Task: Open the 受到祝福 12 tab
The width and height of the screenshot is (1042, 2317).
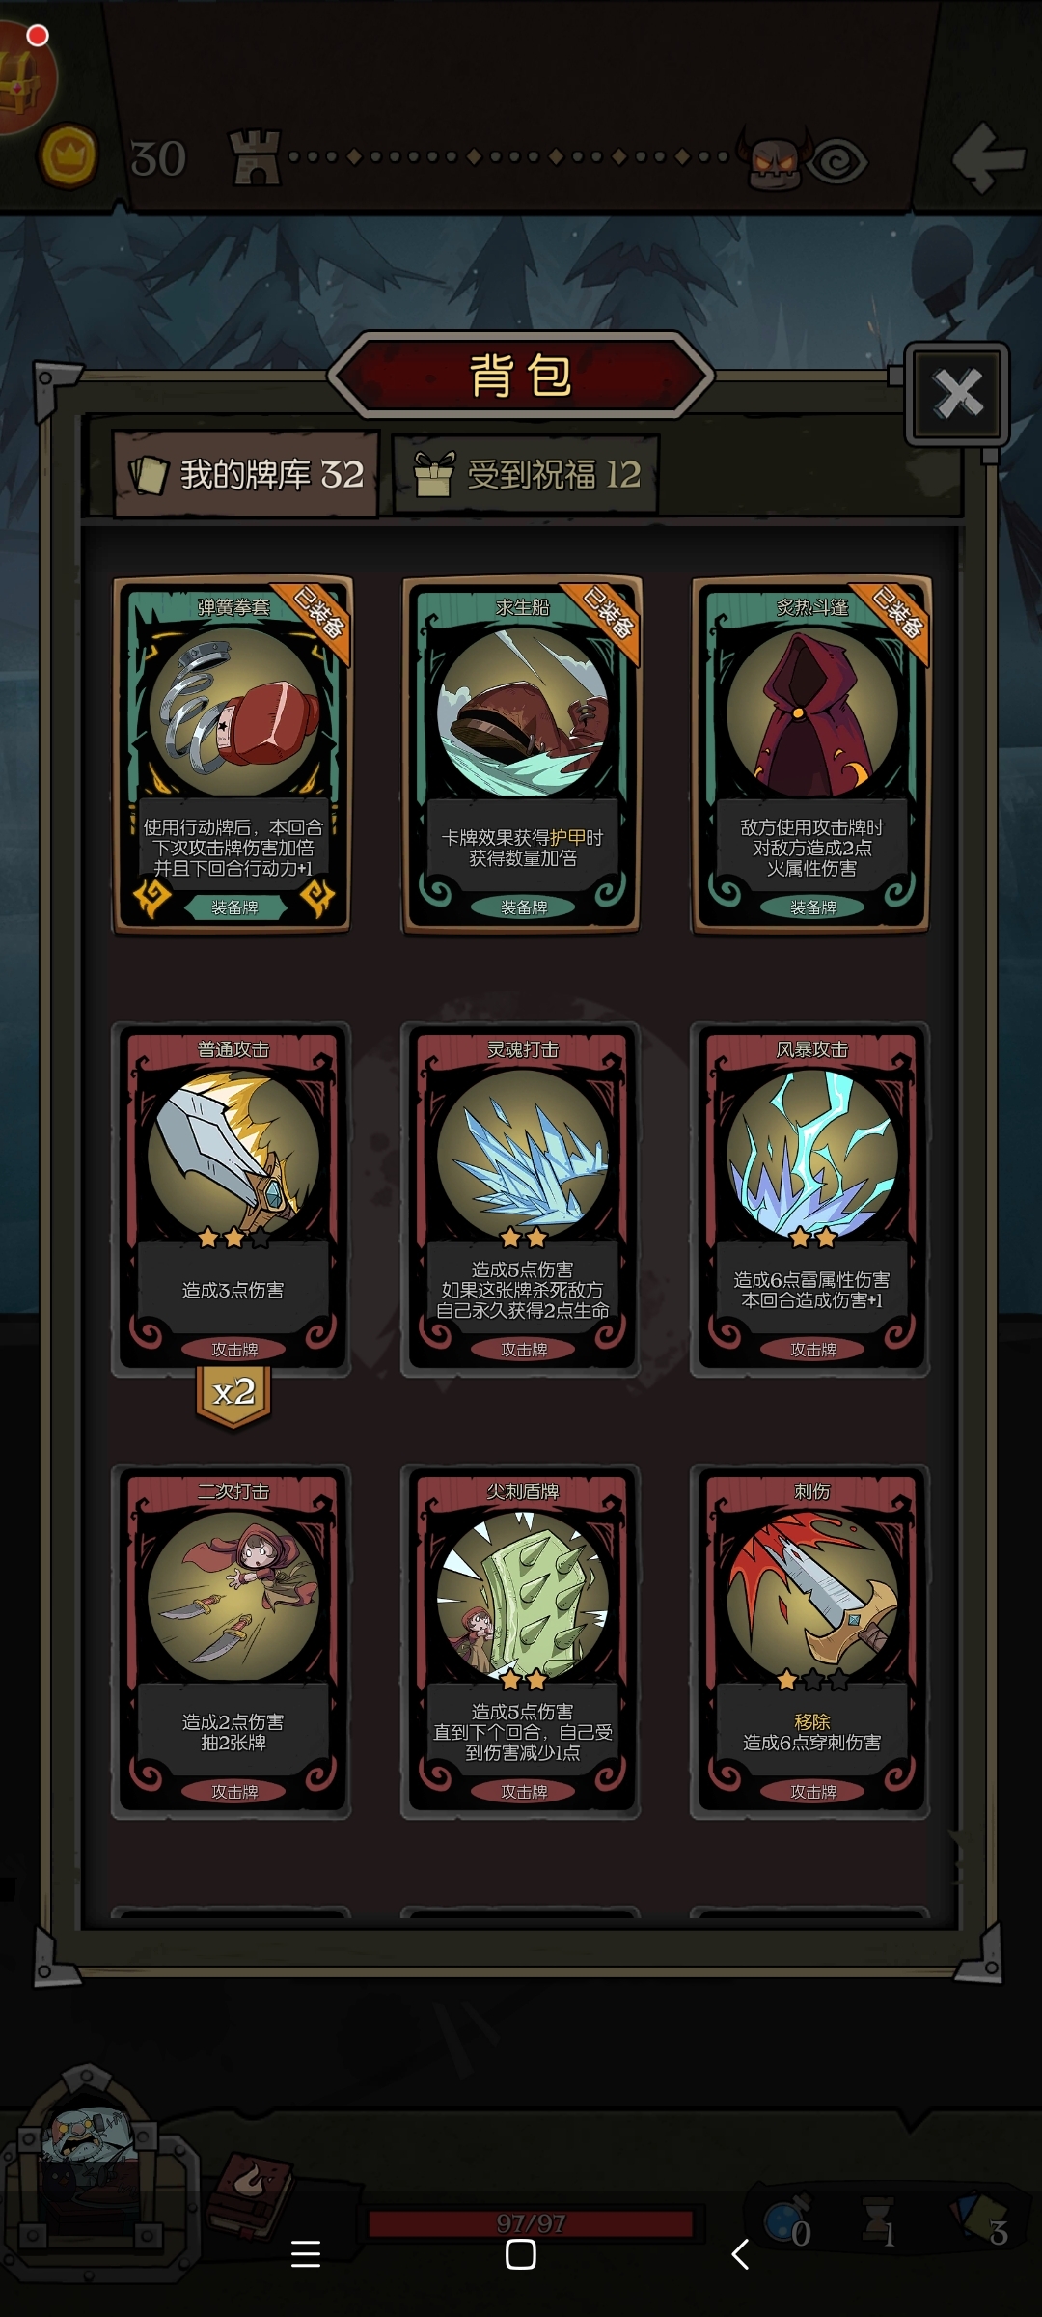Action: [x=527, y=475]
